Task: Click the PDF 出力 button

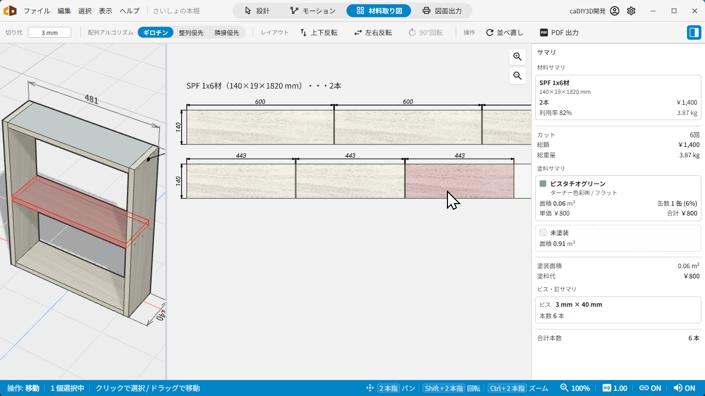Action: point(559,32)
